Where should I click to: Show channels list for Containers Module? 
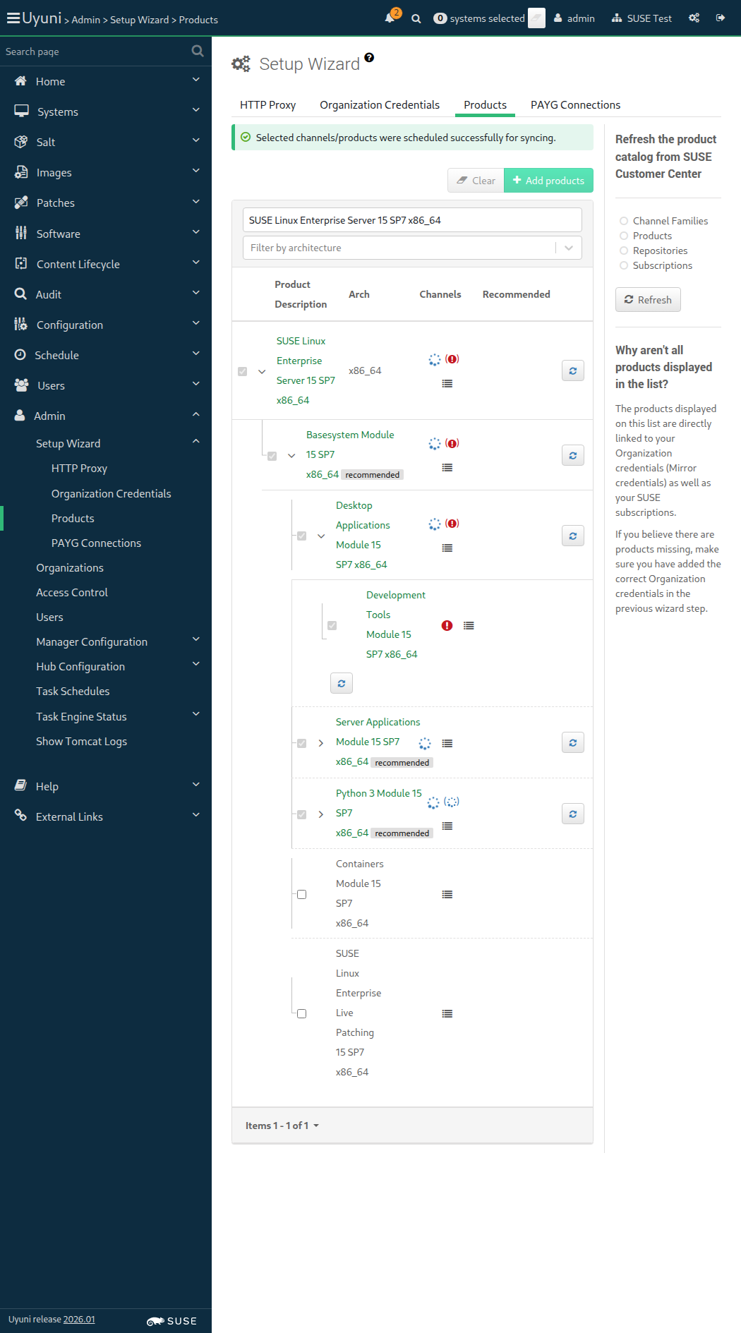(x=447, y=894)
